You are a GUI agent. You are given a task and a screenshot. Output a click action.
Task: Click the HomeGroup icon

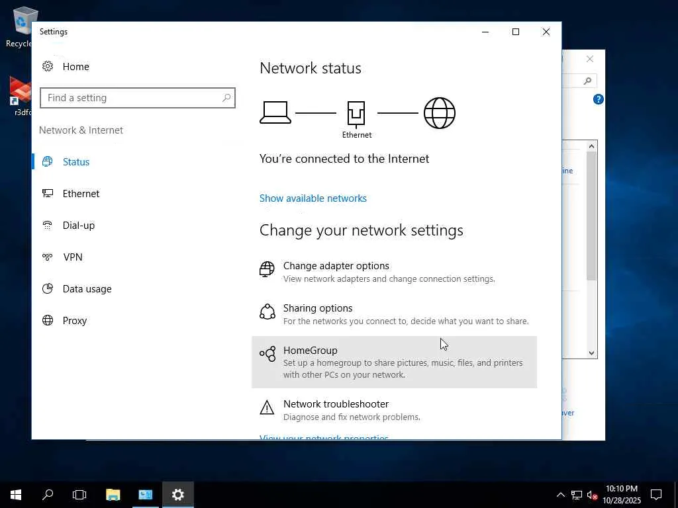click(x=267, y=354)
